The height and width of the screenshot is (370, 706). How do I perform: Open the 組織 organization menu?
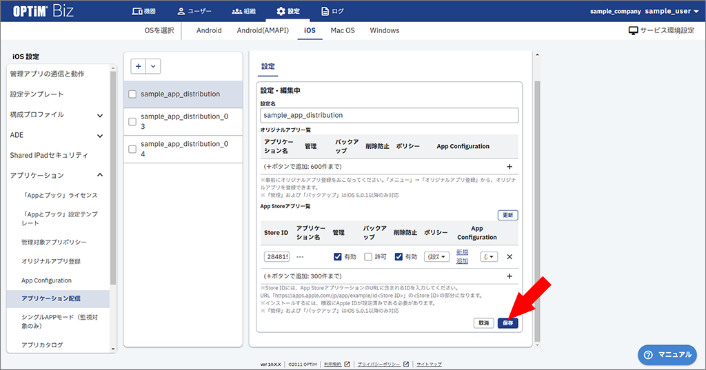tap(243, 11)
